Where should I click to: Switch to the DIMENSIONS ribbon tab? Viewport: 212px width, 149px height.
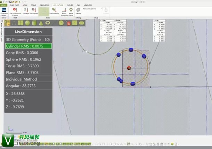[x=44, y=6]
